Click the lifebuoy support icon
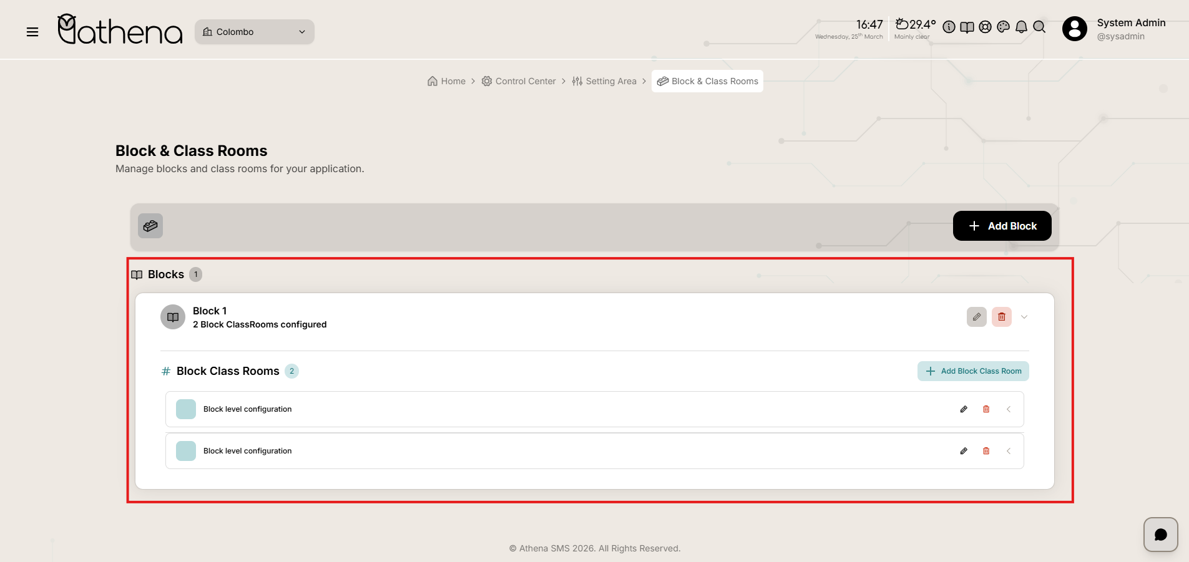 [x=985, y=27]
